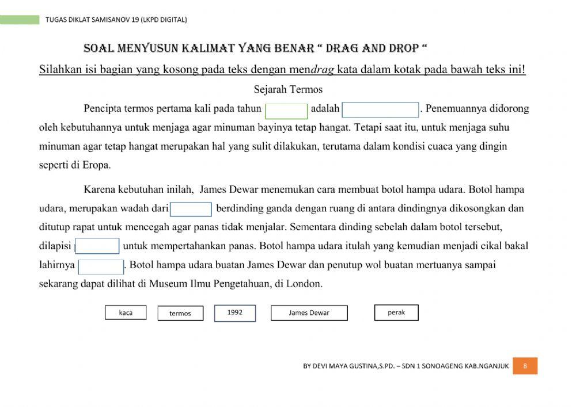Select the word box labeled 'kaca'
Image resolution: width=576 pixels, height=407 pixels.
(126, 313)
